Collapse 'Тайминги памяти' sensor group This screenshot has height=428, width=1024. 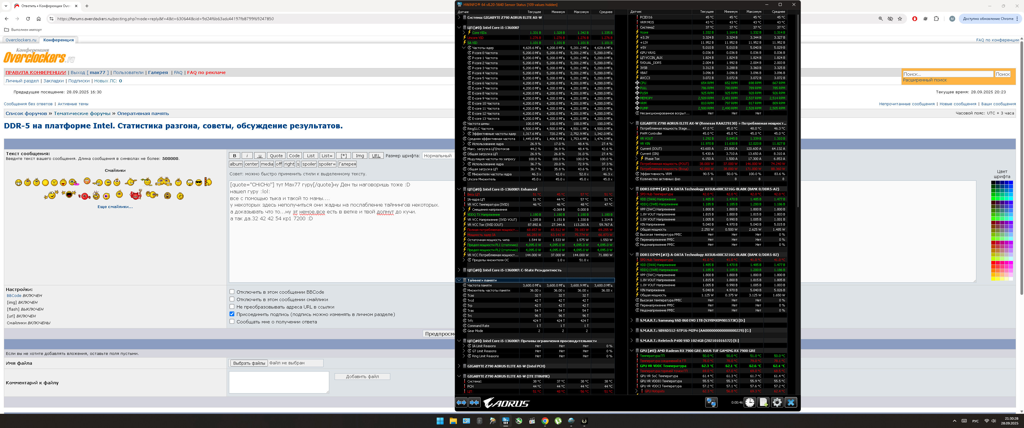(459, 280)
